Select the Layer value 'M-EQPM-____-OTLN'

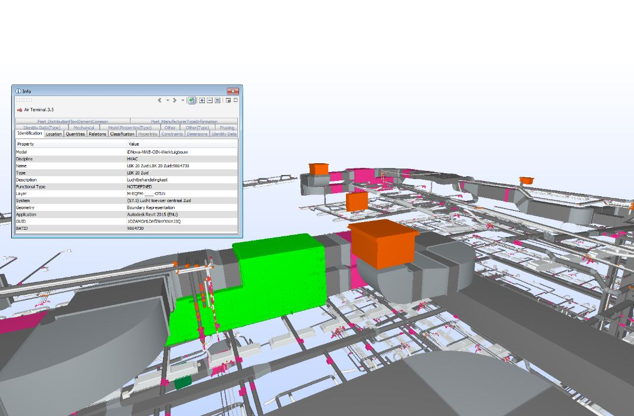click(x=146, y=194)
